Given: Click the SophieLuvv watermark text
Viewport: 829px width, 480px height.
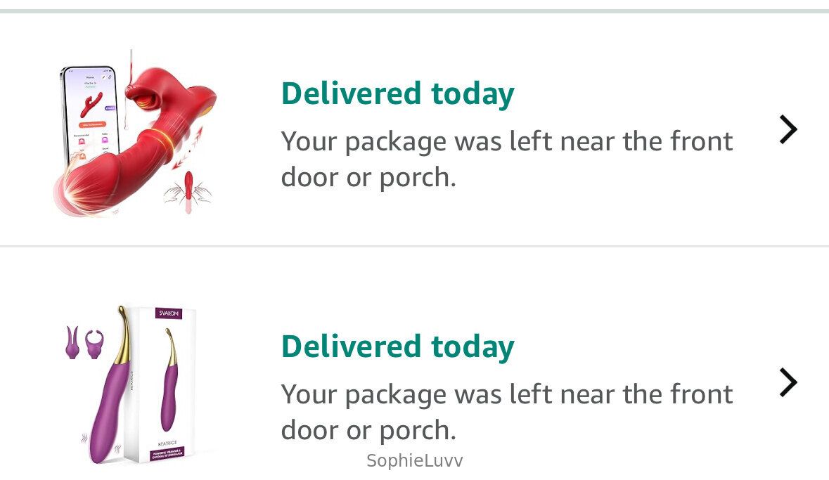Looking at the screenshot, I should [414, 461].
